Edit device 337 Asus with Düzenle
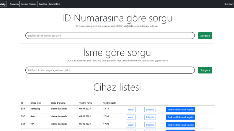The height and width of the screenshot is (131, 234). (150, 117)
